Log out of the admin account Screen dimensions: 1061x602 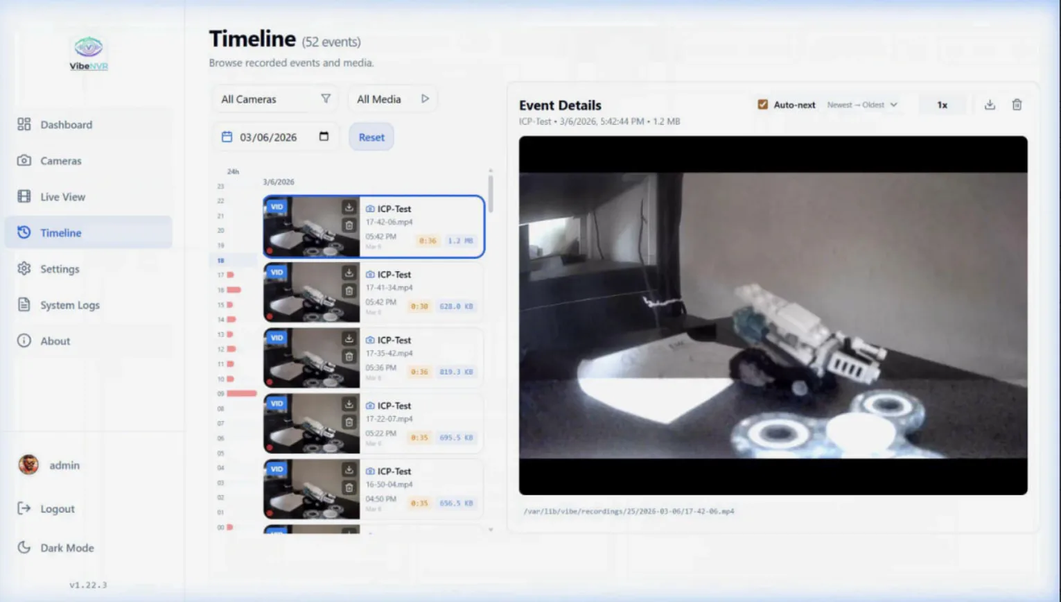[46, 509]
